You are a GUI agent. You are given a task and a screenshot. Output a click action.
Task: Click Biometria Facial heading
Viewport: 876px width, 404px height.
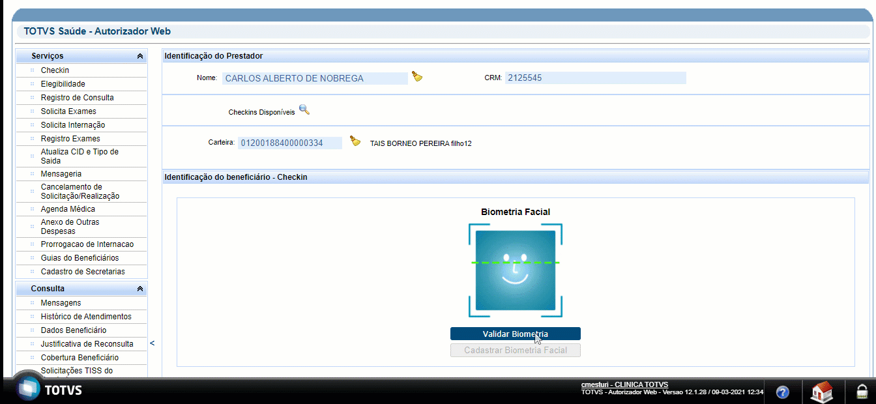[x=516, y=212]
